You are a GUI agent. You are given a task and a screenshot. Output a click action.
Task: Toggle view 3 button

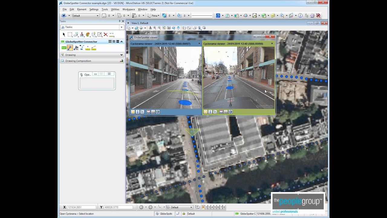209,207
